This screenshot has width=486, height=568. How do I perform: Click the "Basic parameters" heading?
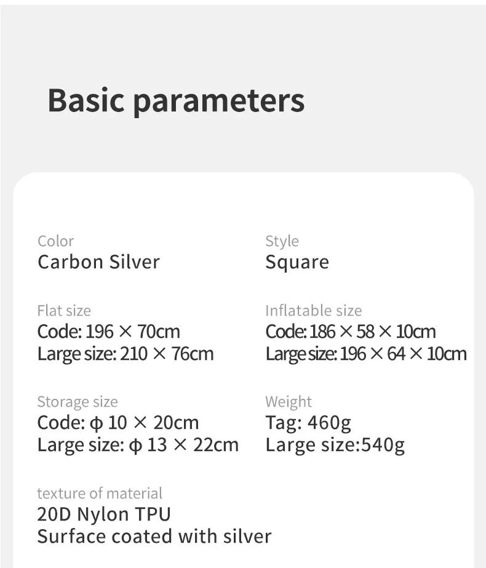pos(176,100)
